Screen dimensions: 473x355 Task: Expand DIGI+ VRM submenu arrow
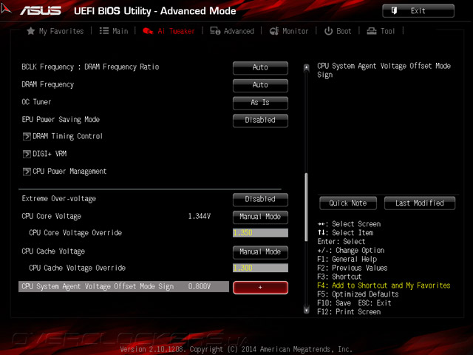(27, 154)
